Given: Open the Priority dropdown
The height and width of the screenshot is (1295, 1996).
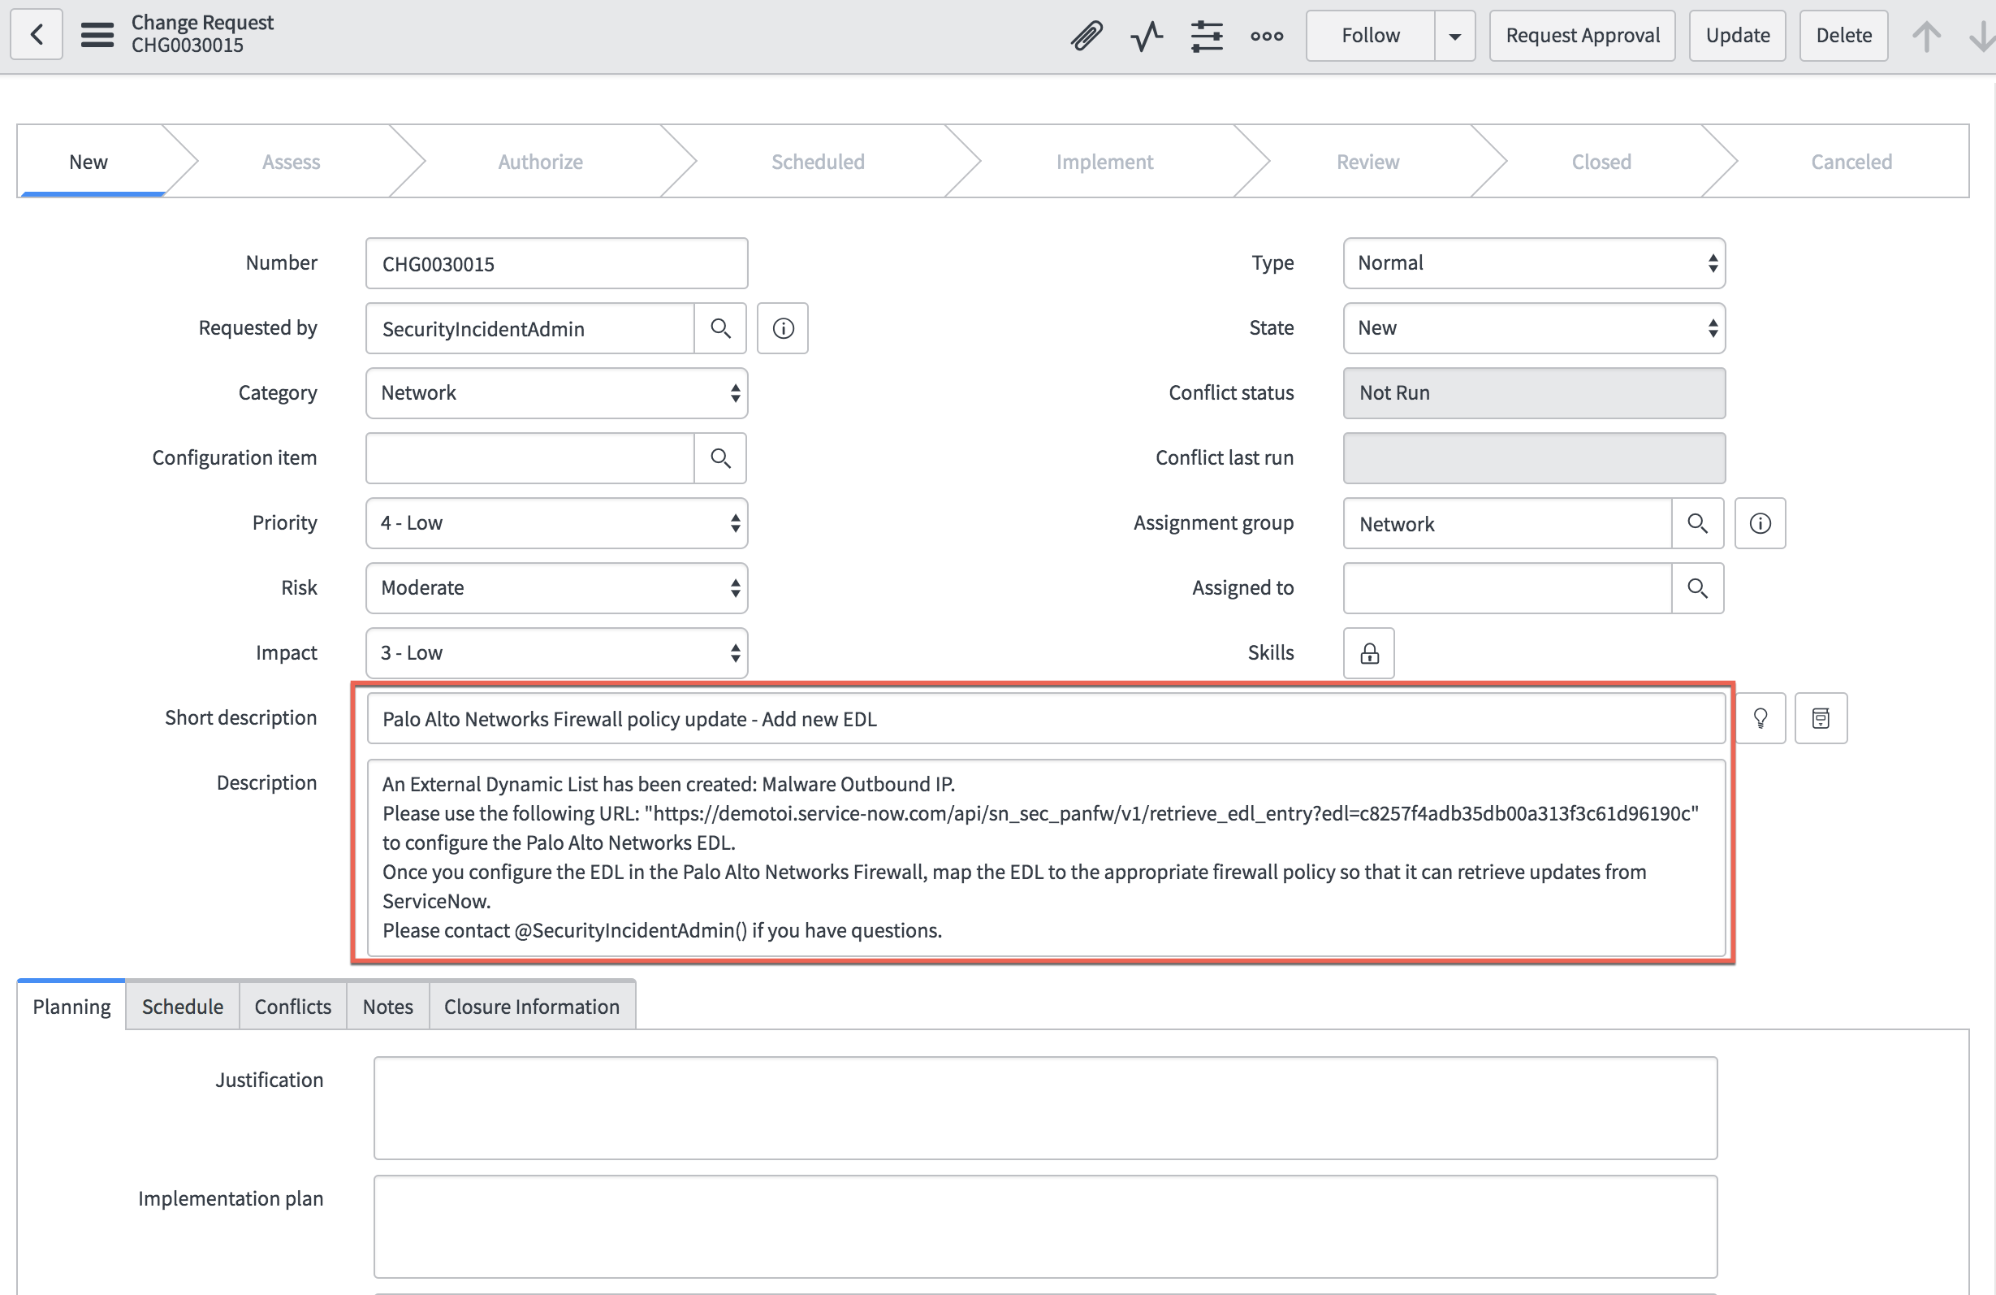Looking at the screenshot, I should click(x=557, y=524).
